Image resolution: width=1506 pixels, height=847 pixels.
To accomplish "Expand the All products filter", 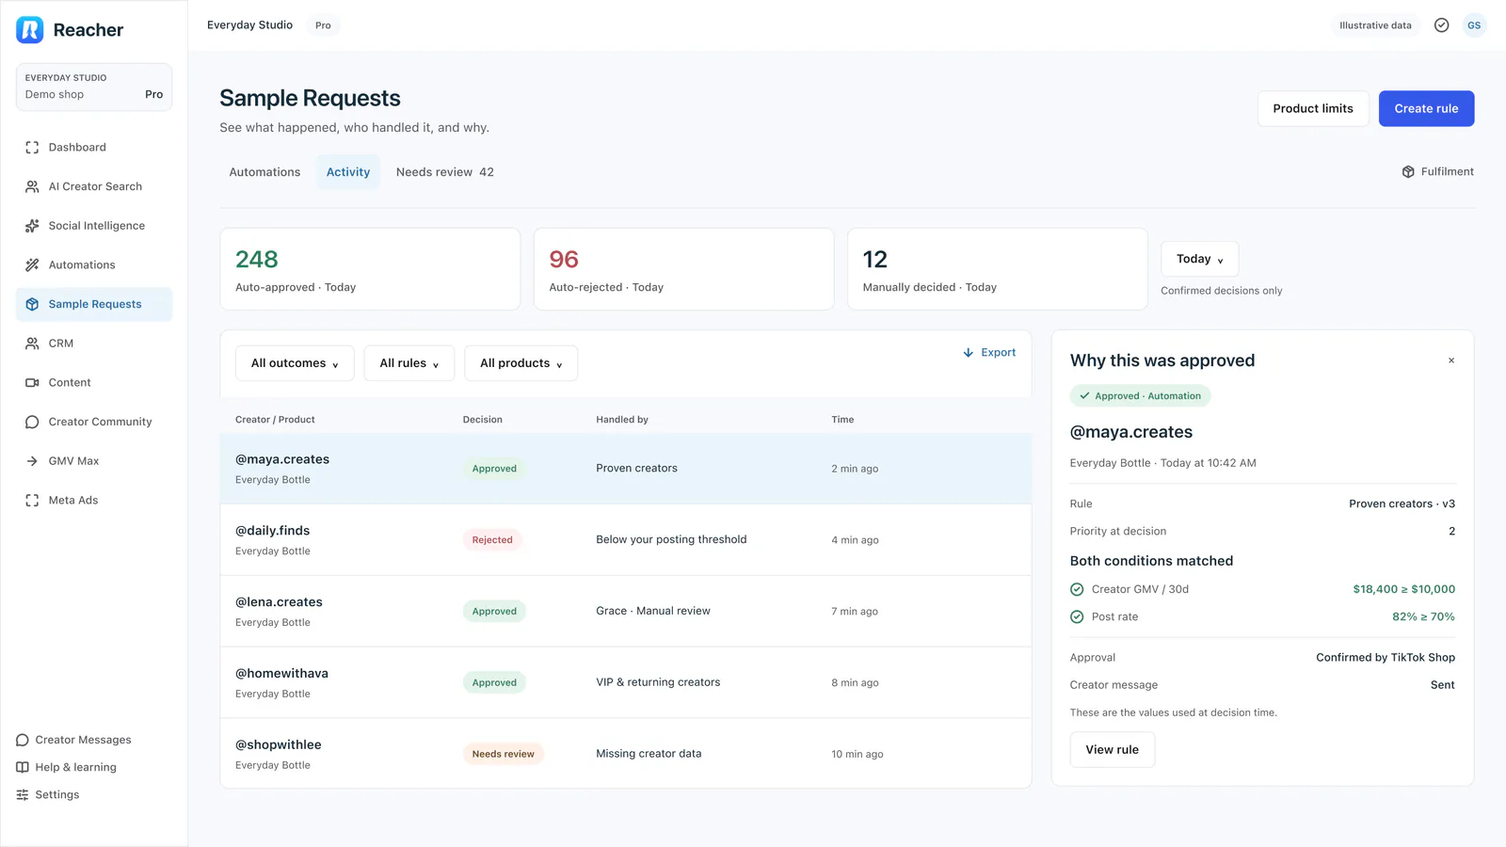I will tap(521, 363).
